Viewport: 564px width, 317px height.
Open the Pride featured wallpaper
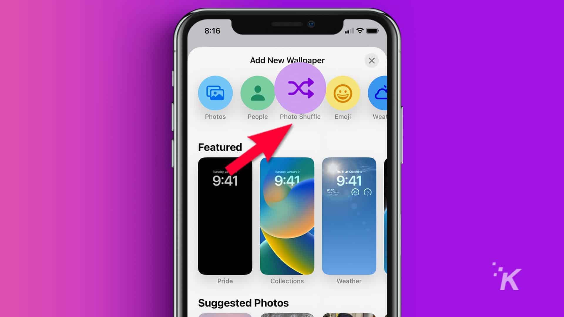point(225,216)
